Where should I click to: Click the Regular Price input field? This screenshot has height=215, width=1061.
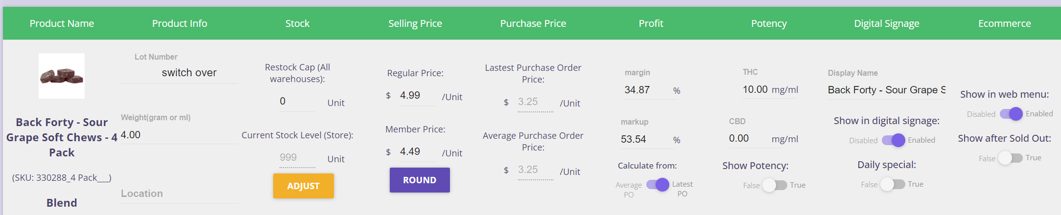(x=418, y=96)
